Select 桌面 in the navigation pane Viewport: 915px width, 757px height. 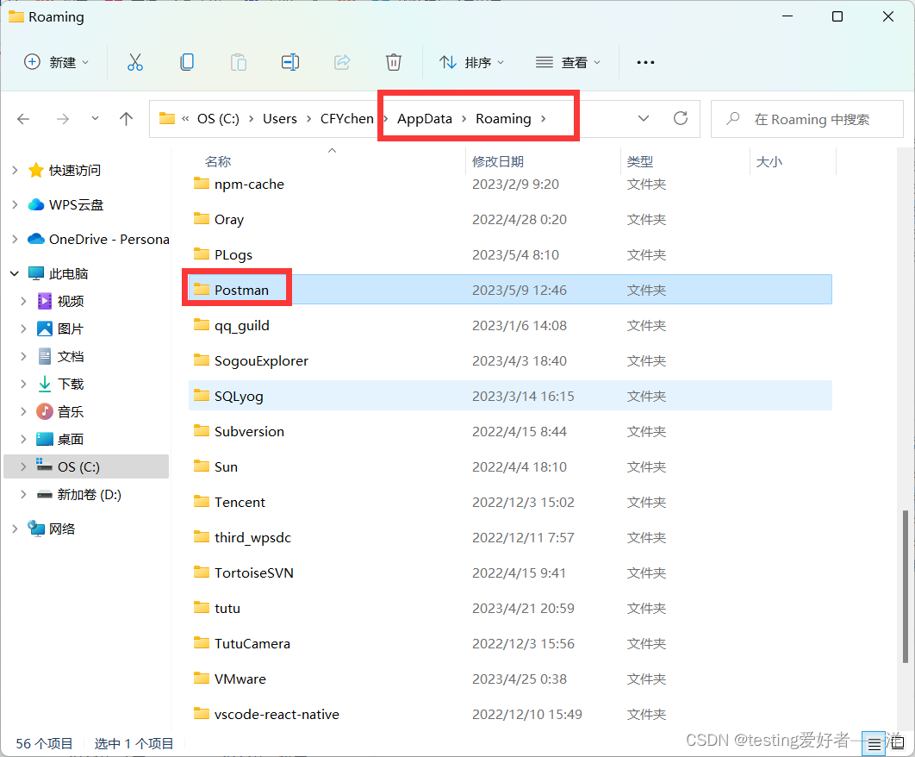click(x=71, y=439)
